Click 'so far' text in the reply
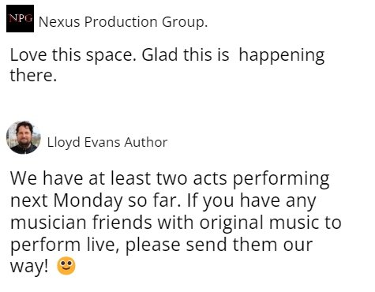This screenshot has width=375, height=292. click(x=155, y=200)
